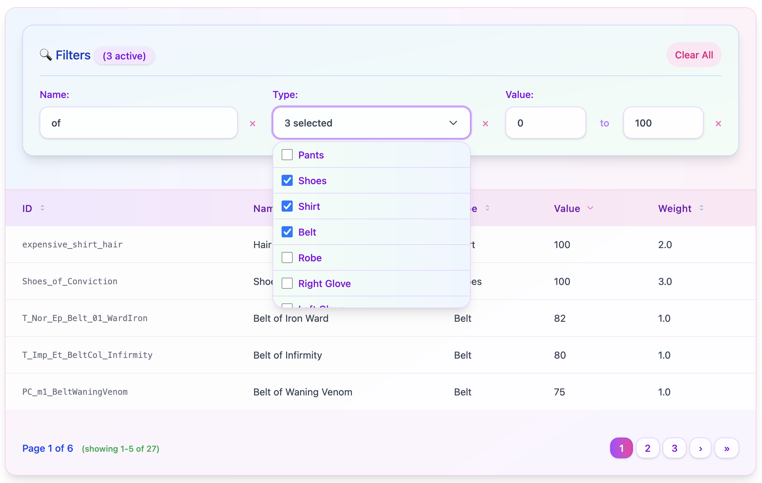Navigate to next page with arrow button
Screen dimensions: 762x483
click(x=700, y=448)
